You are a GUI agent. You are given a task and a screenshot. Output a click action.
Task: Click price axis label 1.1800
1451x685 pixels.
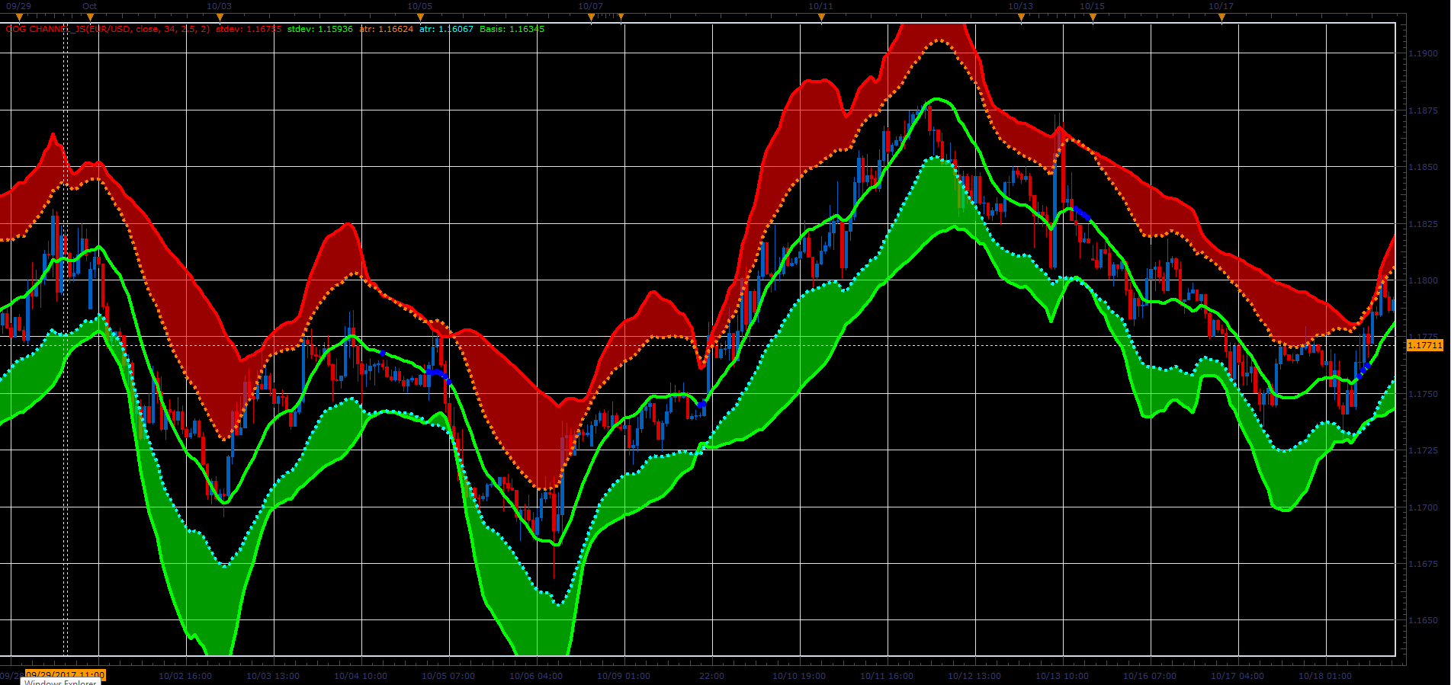pyautogui.click(x=1423, y=280)
